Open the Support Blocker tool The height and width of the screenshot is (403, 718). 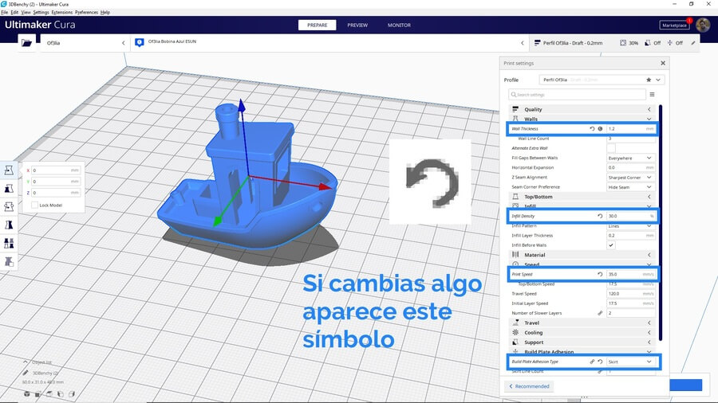[x=9, y=261]
